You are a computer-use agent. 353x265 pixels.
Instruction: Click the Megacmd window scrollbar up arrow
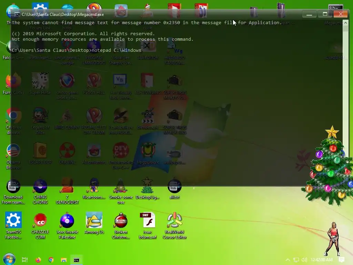(x=345, y=23)
